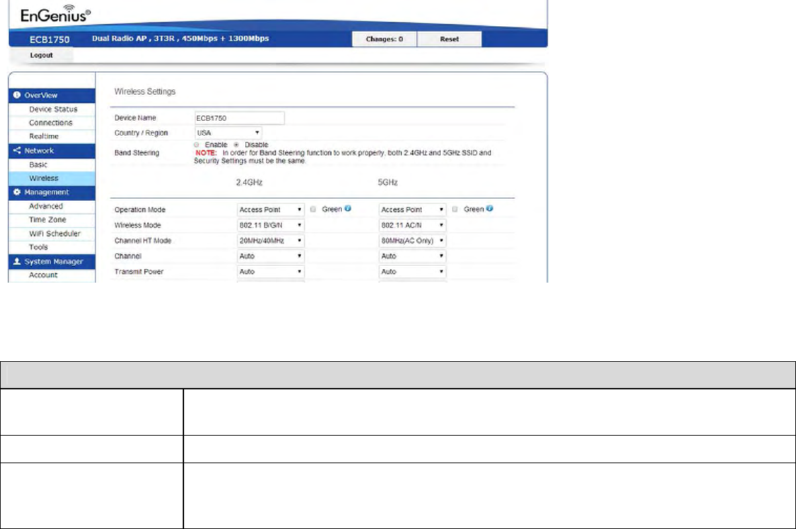Click the Reset button
Viewport: 796px width, 529px height.
click(449, 39)
